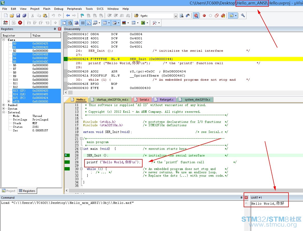Show next statement with the gray arrow icon

point(55,23)
